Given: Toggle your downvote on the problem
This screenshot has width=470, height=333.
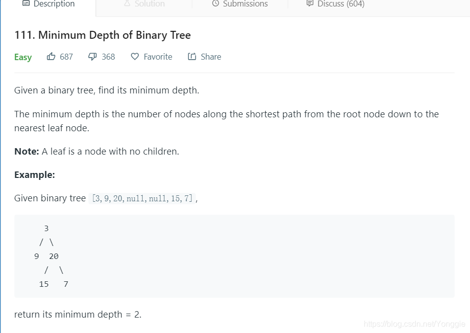Looking at the screenshot, I should pos(101,56).
